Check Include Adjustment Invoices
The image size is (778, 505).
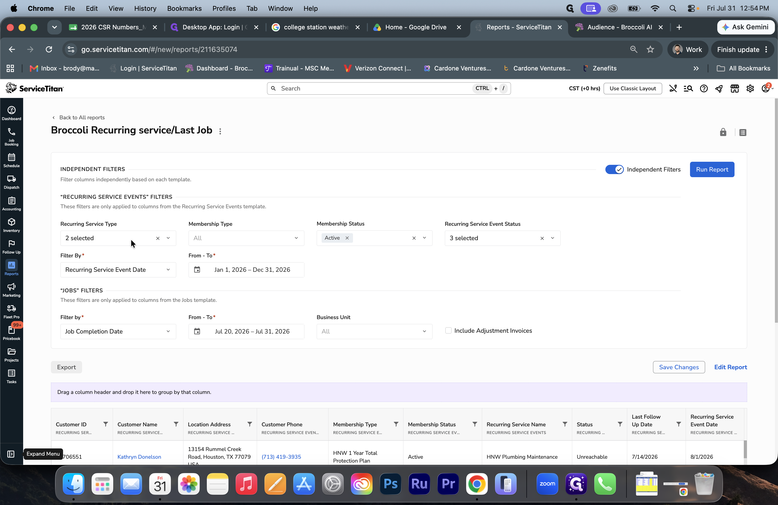click(448, 331)
